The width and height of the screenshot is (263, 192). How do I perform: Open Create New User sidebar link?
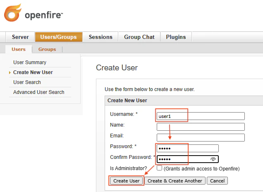tap(33, 72)
